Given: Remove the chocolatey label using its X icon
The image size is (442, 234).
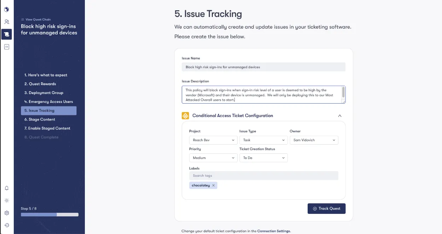Looking at the screenshot, I should 214,185.
